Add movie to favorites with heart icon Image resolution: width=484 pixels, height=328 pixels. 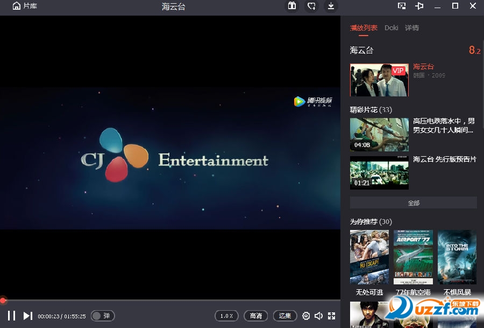pos(311,6)
